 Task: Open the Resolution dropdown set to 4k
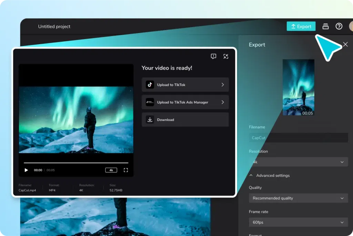298,162
